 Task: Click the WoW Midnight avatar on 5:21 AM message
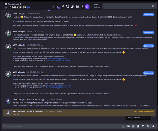click(x=8, y=33)
